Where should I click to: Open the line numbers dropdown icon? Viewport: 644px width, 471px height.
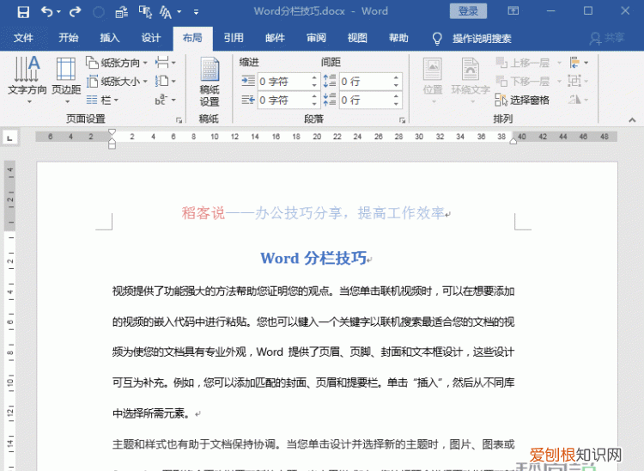click(x=166, y=82)
